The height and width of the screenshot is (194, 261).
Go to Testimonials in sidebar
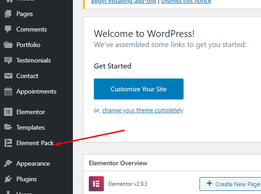(33, 60)
